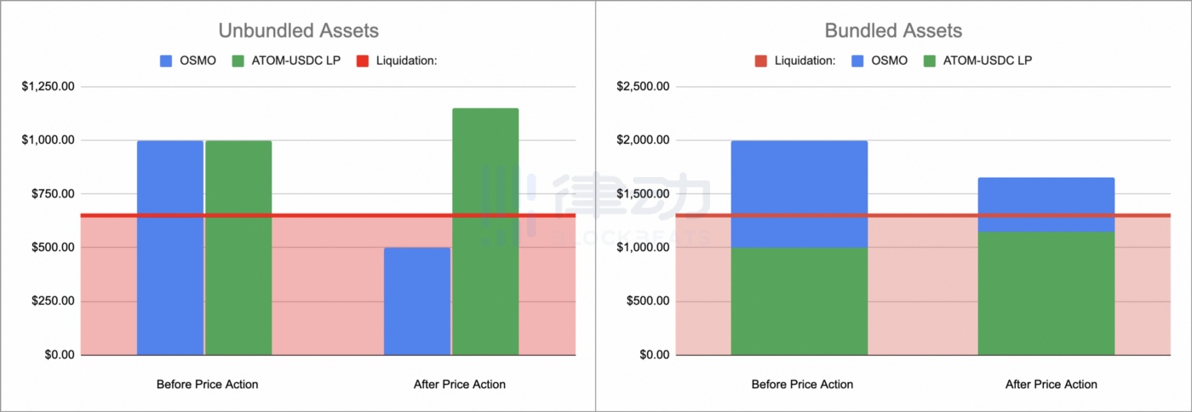The width and height of the screenshot is (1192, 412).
Task: Select the Unbundled Assets chart title
Action: [x=299, y=31]
